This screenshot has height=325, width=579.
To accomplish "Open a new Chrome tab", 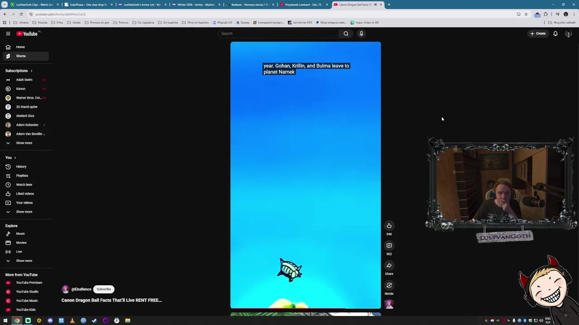I will click(x=389, y=5).
